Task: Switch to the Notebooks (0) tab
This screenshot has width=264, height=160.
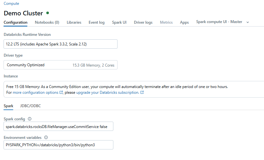Action: 47,22
